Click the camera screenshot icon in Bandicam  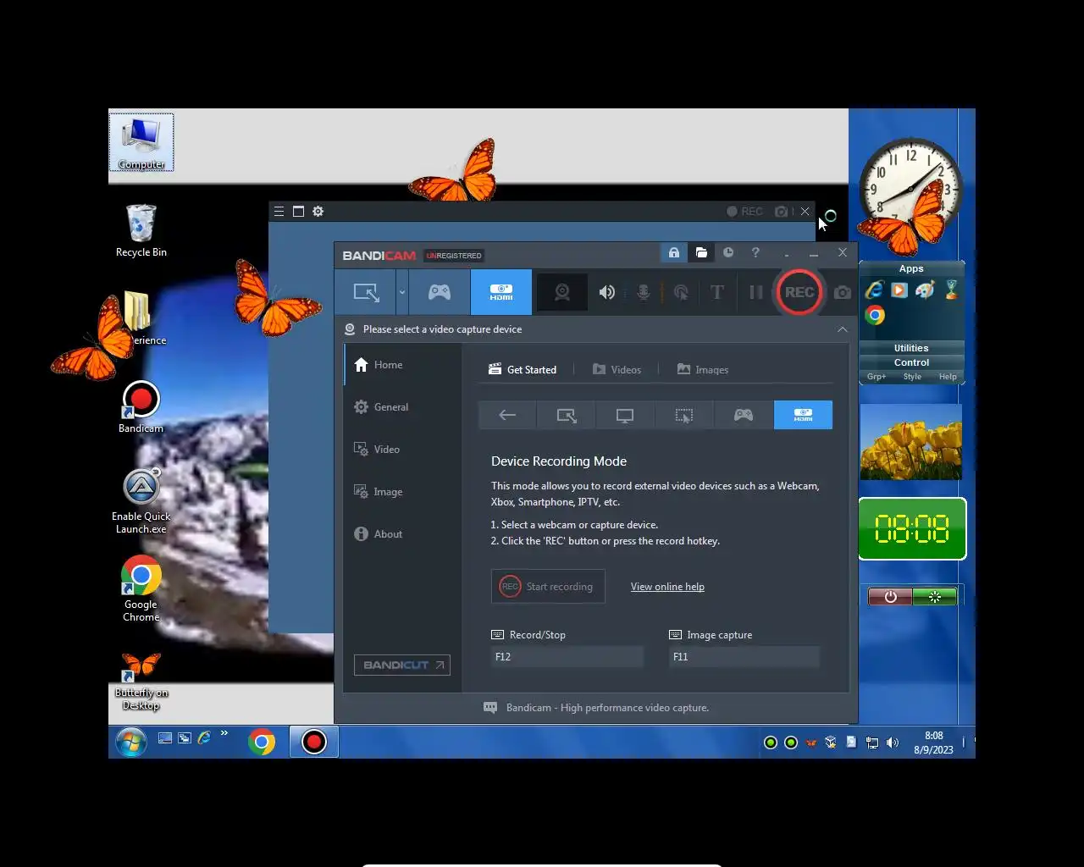click(x=843, y=292)
